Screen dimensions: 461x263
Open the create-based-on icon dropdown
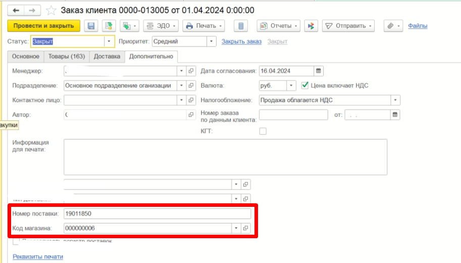coord(129,26)
